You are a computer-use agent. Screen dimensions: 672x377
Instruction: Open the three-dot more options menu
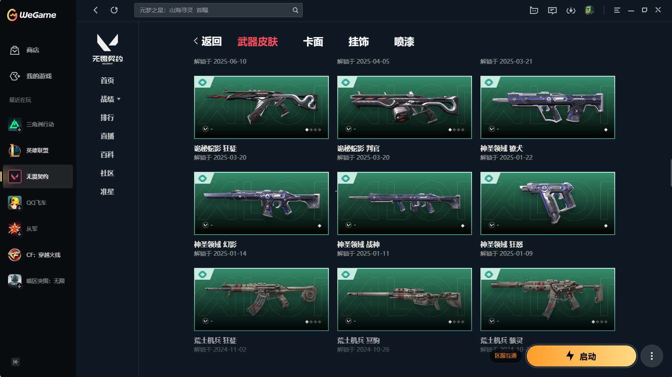(652, 356)
